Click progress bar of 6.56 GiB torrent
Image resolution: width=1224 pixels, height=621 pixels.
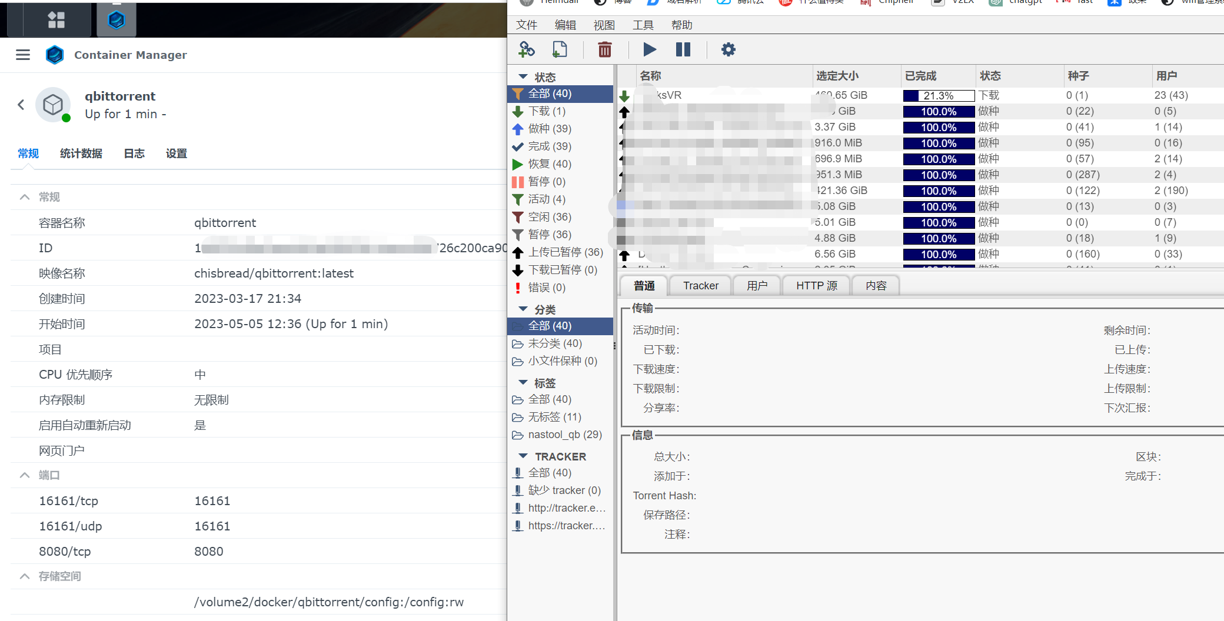[x=939, y=254]
